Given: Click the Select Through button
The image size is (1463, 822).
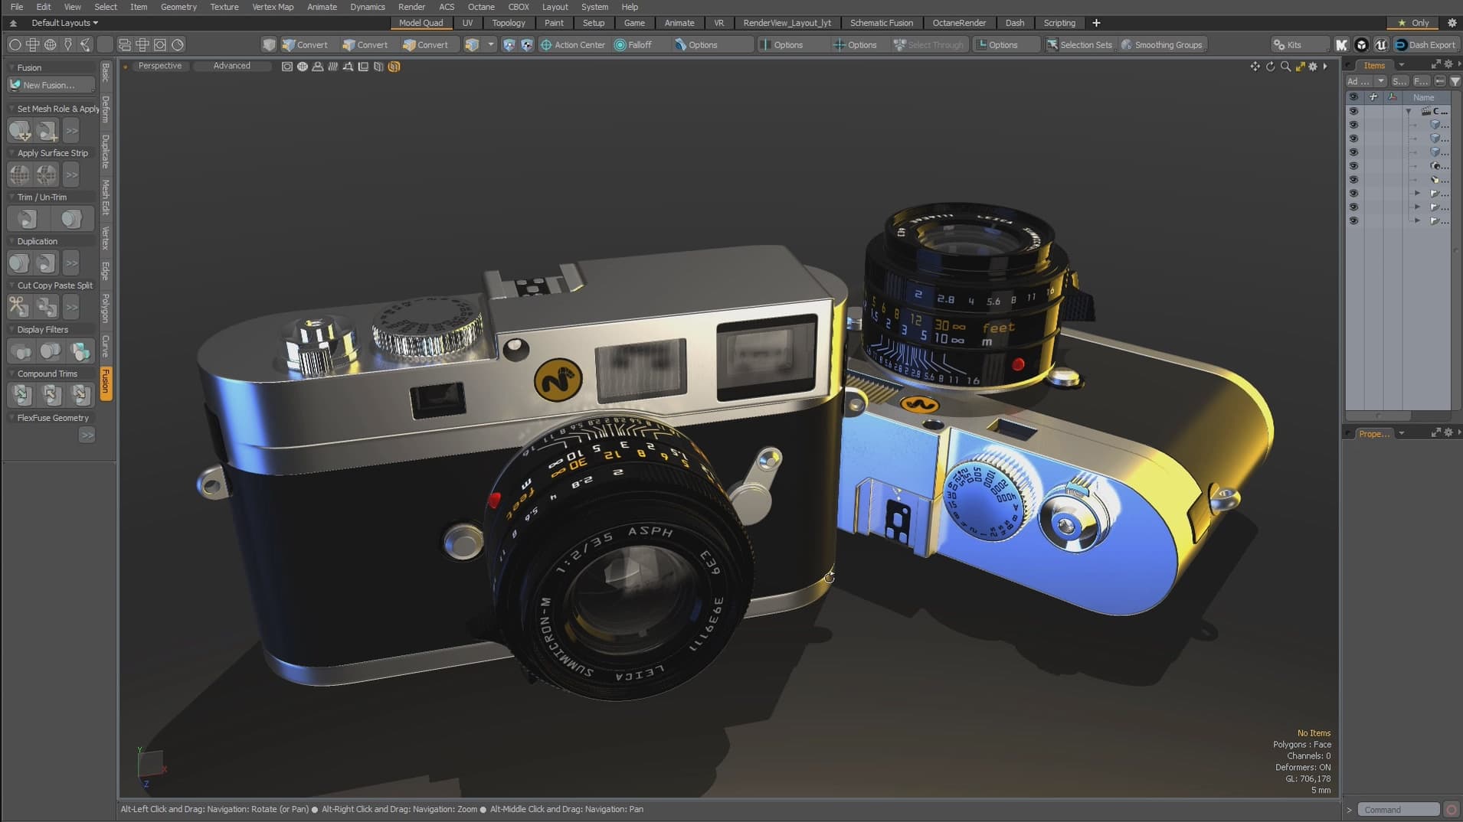Looking at the screenshot, I should click(x=929, y=44).
